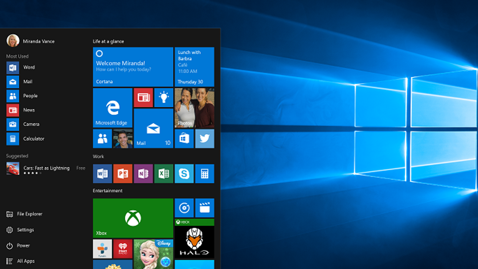Open the Windows Store tile
Image resolution: width=478 pixels, height=269 pixels.
pos(184,138)
